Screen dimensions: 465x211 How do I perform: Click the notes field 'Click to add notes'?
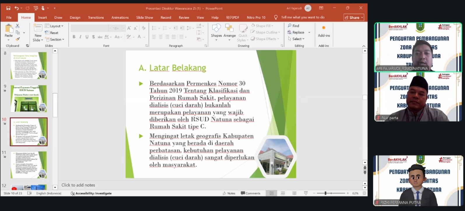(78, 185)
